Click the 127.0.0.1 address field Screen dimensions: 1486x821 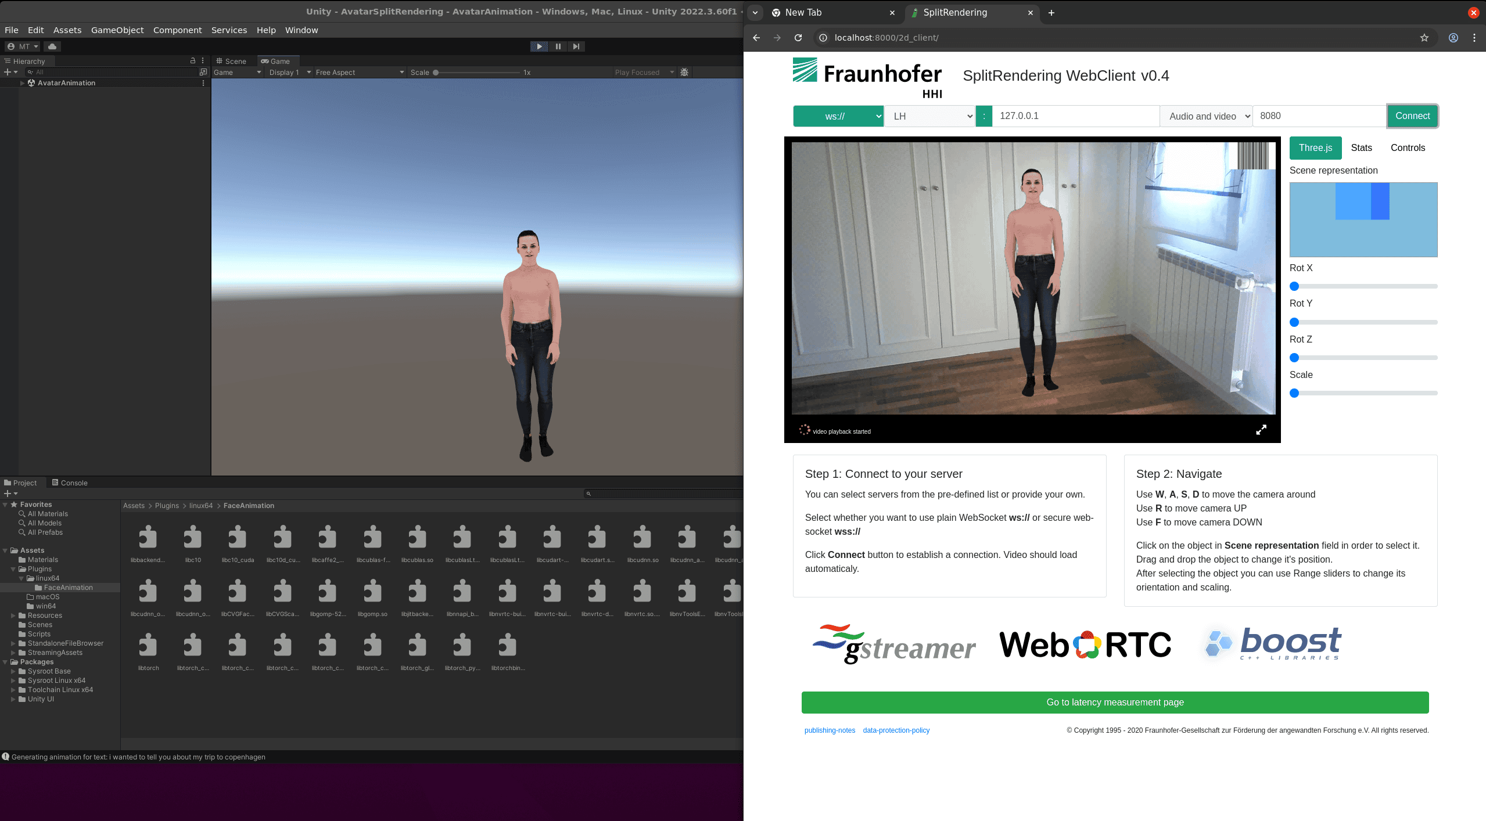point(1075,116)
